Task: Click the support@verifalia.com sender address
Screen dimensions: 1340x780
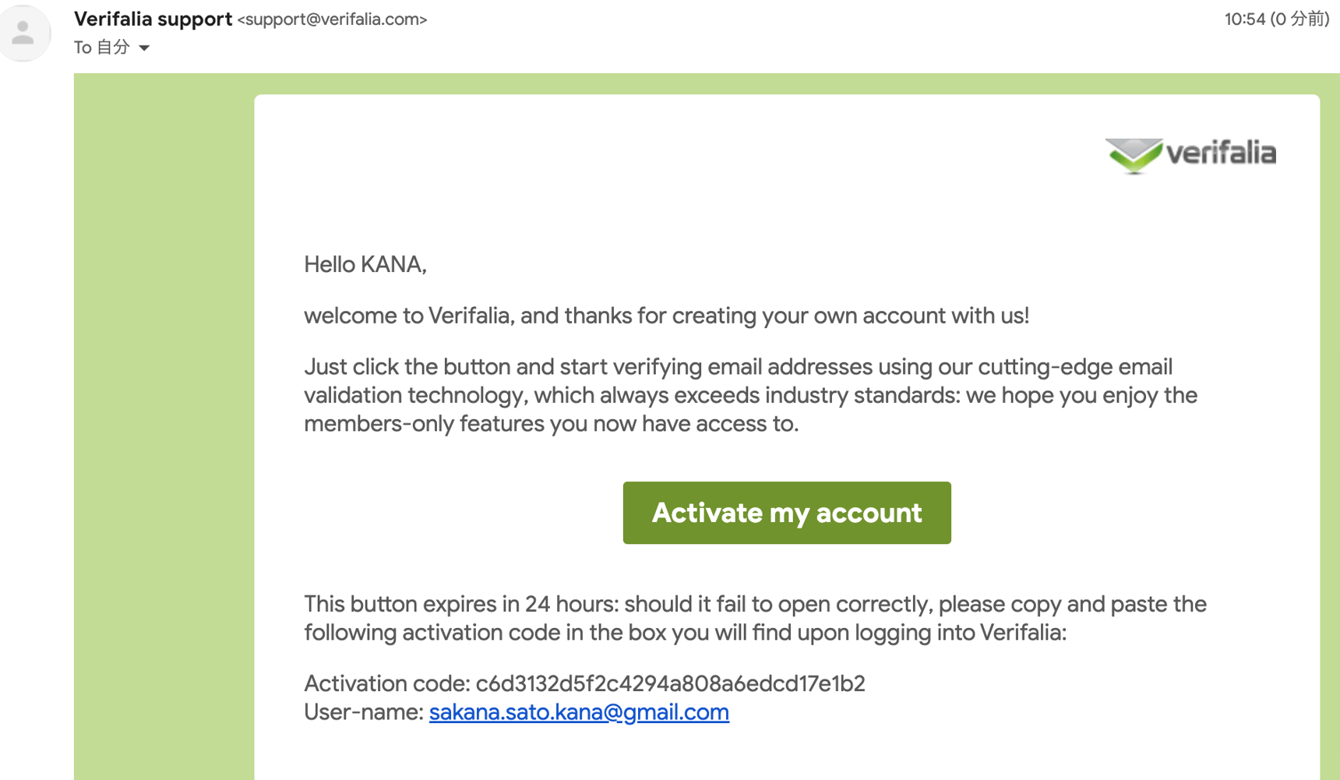Action: coord(333,19)
